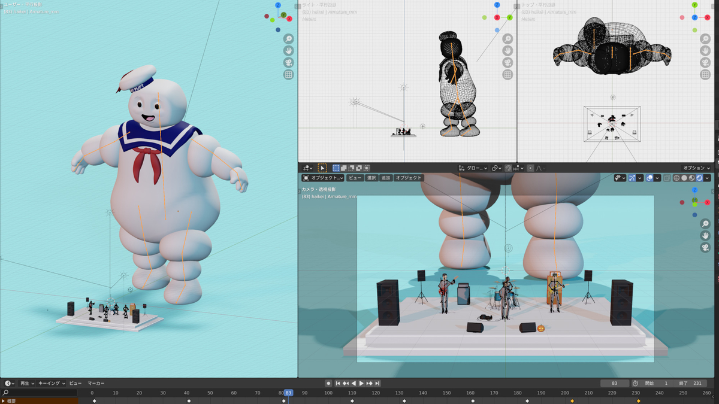
Task: Click pan hand icon in right-side-view wireframe viewport
Action: coord(507,50)
